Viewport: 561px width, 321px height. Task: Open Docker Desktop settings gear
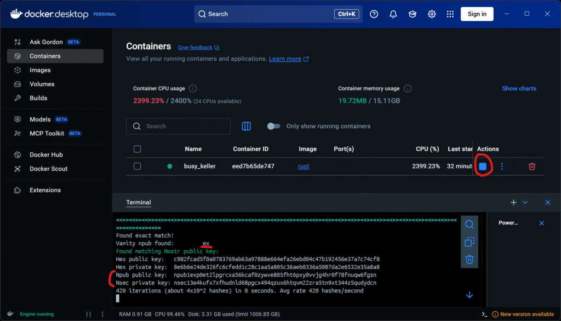(432, 14)
